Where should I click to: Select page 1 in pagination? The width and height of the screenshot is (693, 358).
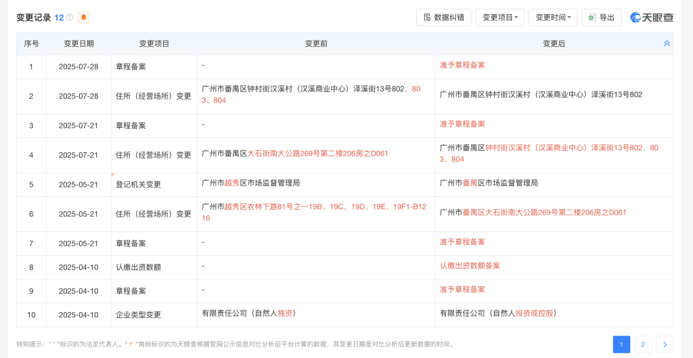tap(621, 344)
